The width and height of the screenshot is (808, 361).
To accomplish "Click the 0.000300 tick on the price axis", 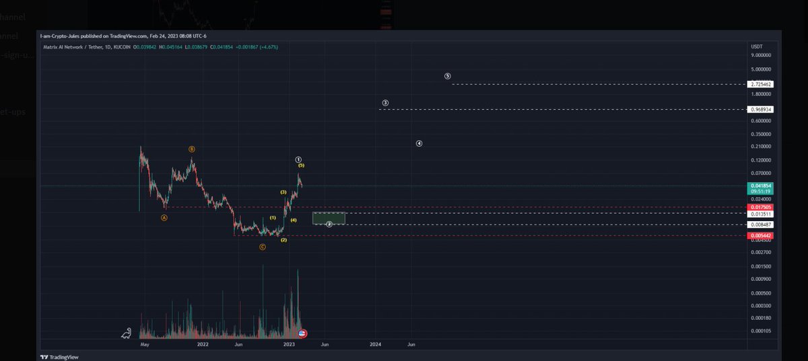I will pyautogui.click(x=762, y=305).
